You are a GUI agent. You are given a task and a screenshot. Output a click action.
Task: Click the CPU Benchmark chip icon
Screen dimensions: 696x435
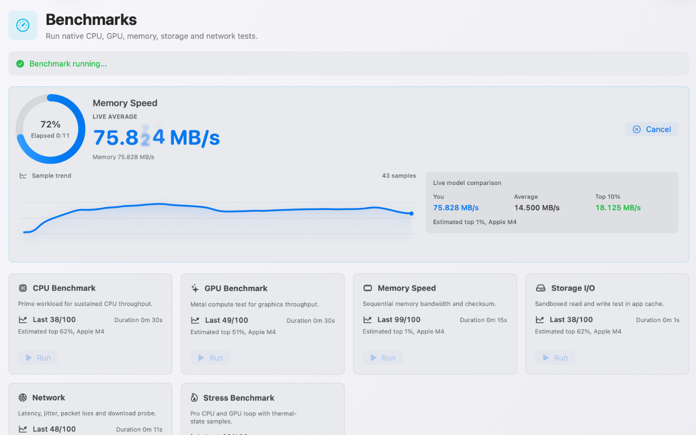[x=23, y=288]
